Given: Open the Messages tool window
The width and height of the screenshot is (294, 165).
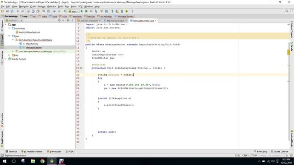Looking at the screenshot, I should (x=54, y=152).
